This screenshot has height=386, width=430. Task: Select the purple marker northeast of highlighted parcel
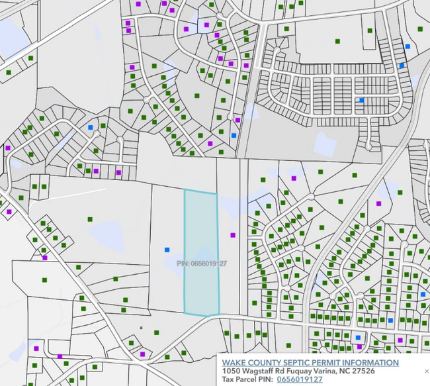click(304, 177)
